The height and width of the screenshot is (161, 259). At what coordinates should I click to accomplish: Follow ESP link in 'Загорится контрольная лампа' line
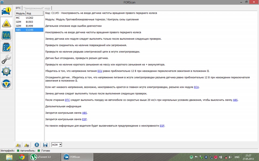(x=84, y=119)
